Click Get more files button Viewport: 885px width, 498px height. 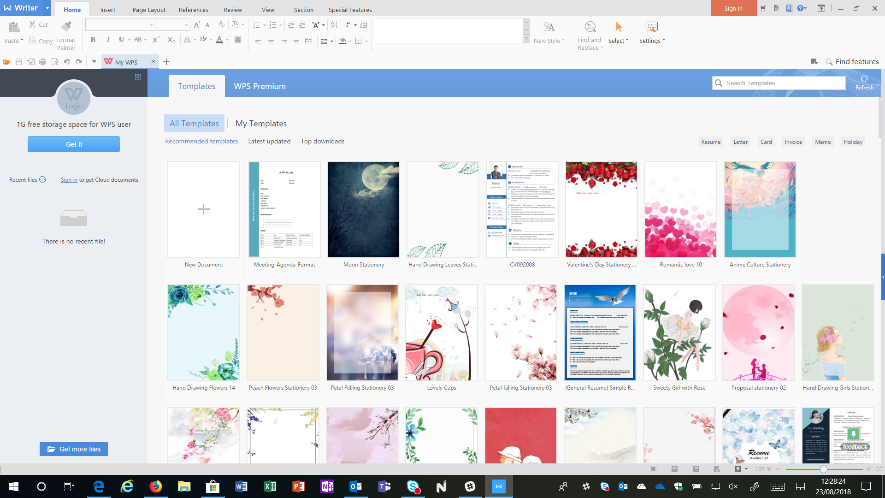[x=74, y=449]
